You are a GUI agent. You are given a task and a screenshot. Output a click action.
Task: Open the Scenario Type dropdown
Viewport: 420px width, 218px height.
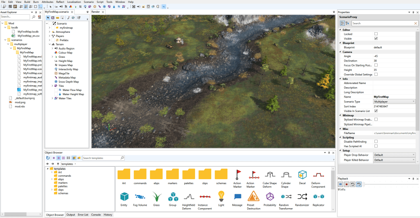click(394, 101)
